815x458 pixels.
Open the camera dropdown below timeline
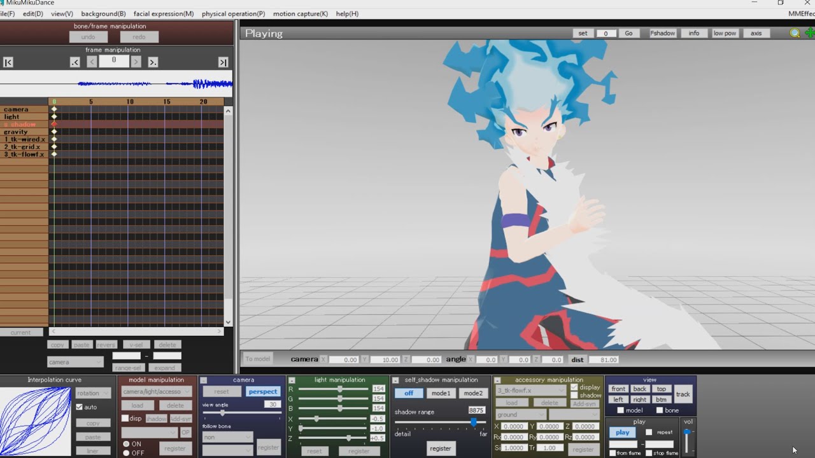(x=75, y=362)
